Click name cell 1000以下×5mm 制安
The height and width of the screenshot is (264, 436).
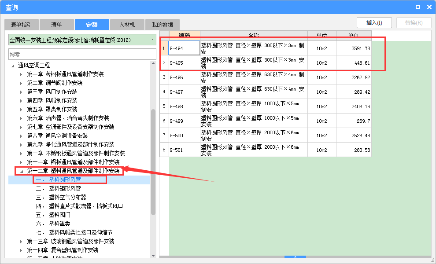(254, 106)
